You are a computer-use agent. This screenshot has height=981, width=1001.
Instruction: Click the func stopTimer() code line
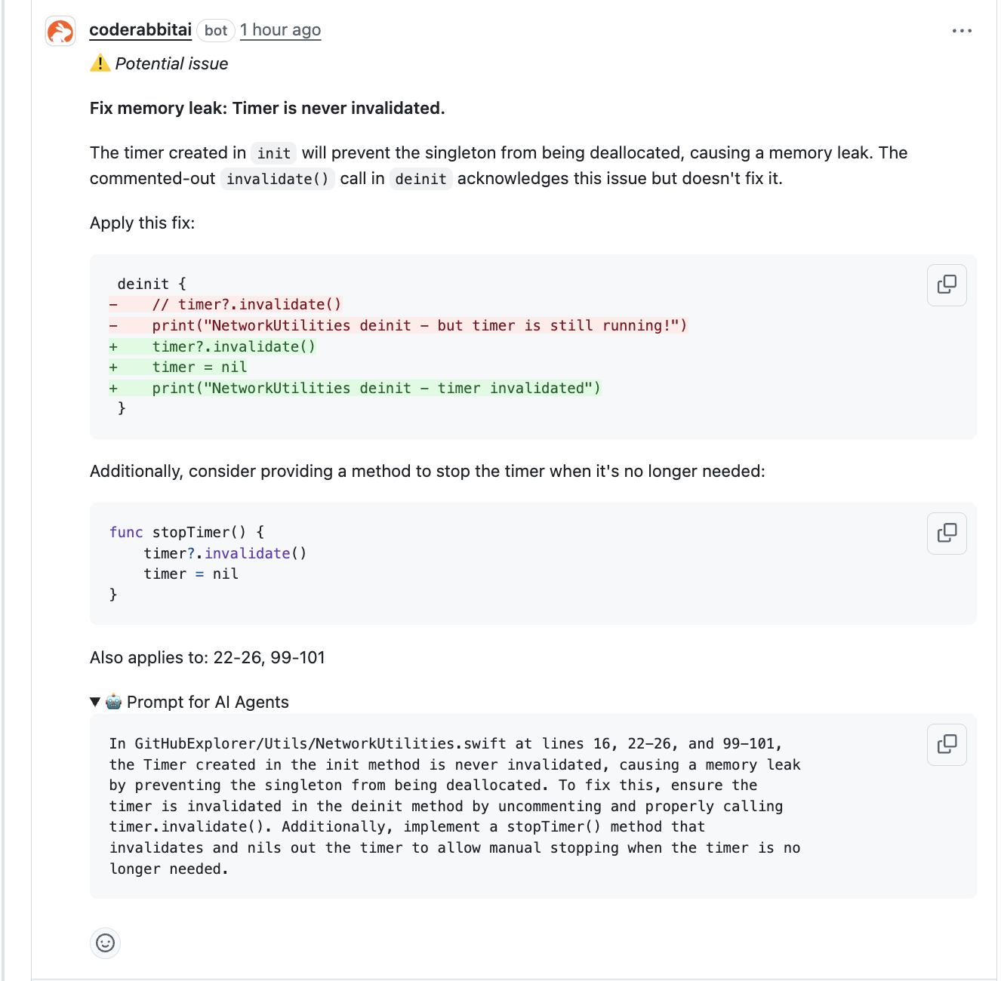tap(186, 532)
